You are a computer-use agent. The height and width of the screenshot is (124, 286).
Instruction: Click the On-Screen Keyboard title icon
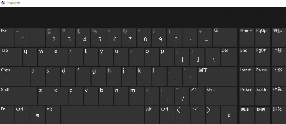tap(3, 3)
